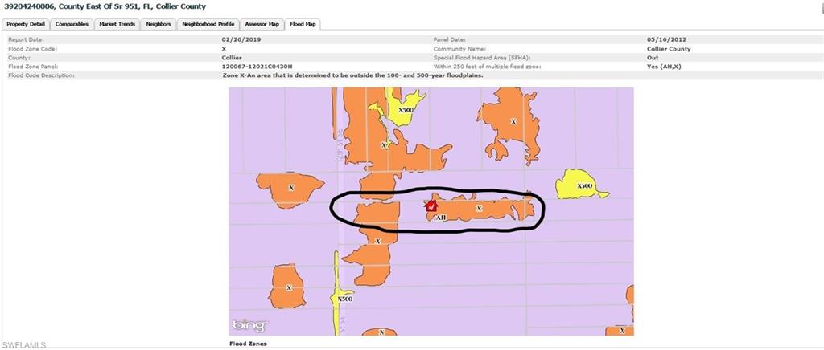
Task: Click the orange X zone inside the black outline
Action: (x=479, y=208)
